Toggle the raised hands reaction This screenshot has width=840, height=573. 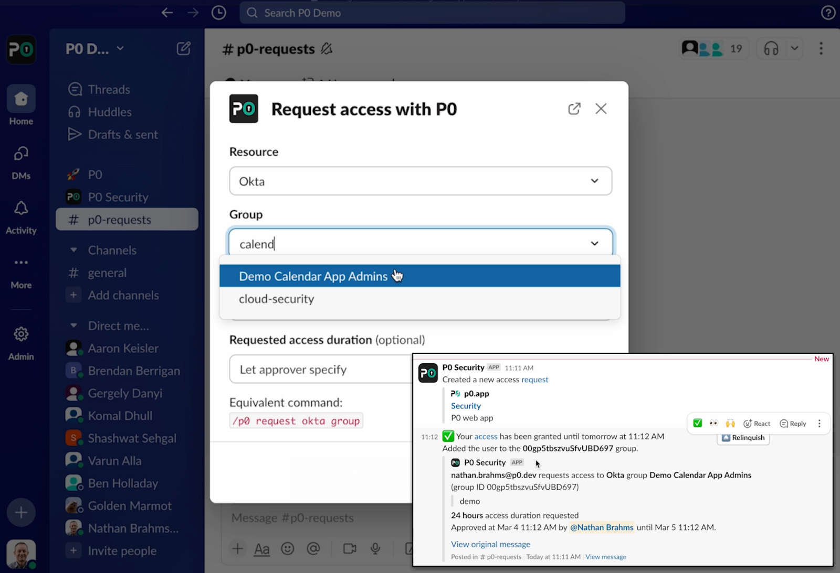[x=730, y=423]
